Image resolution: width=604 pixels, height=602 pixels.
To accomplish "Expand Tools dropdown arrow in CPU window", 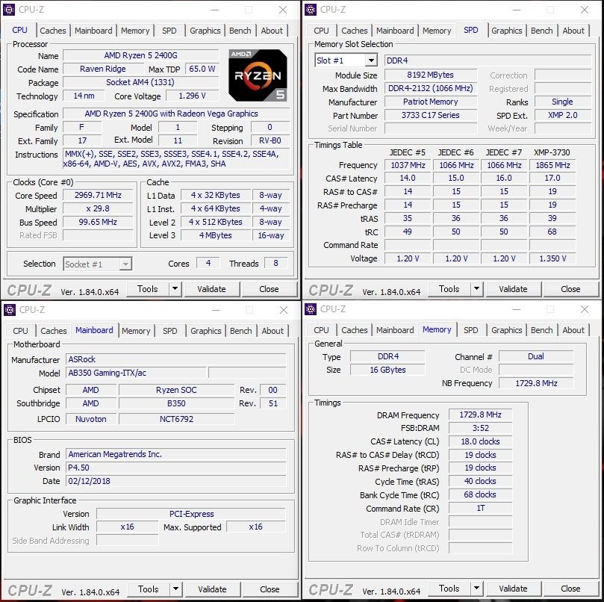I will click(175, 288).
